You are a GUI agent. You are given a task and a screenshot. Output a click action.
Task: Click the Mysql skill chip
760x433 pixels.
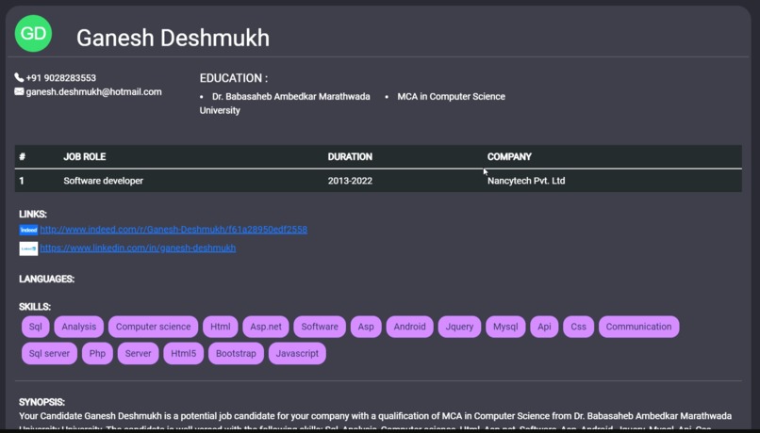[x=505, y=327]
